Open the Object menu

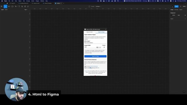[x=20, y=1]
